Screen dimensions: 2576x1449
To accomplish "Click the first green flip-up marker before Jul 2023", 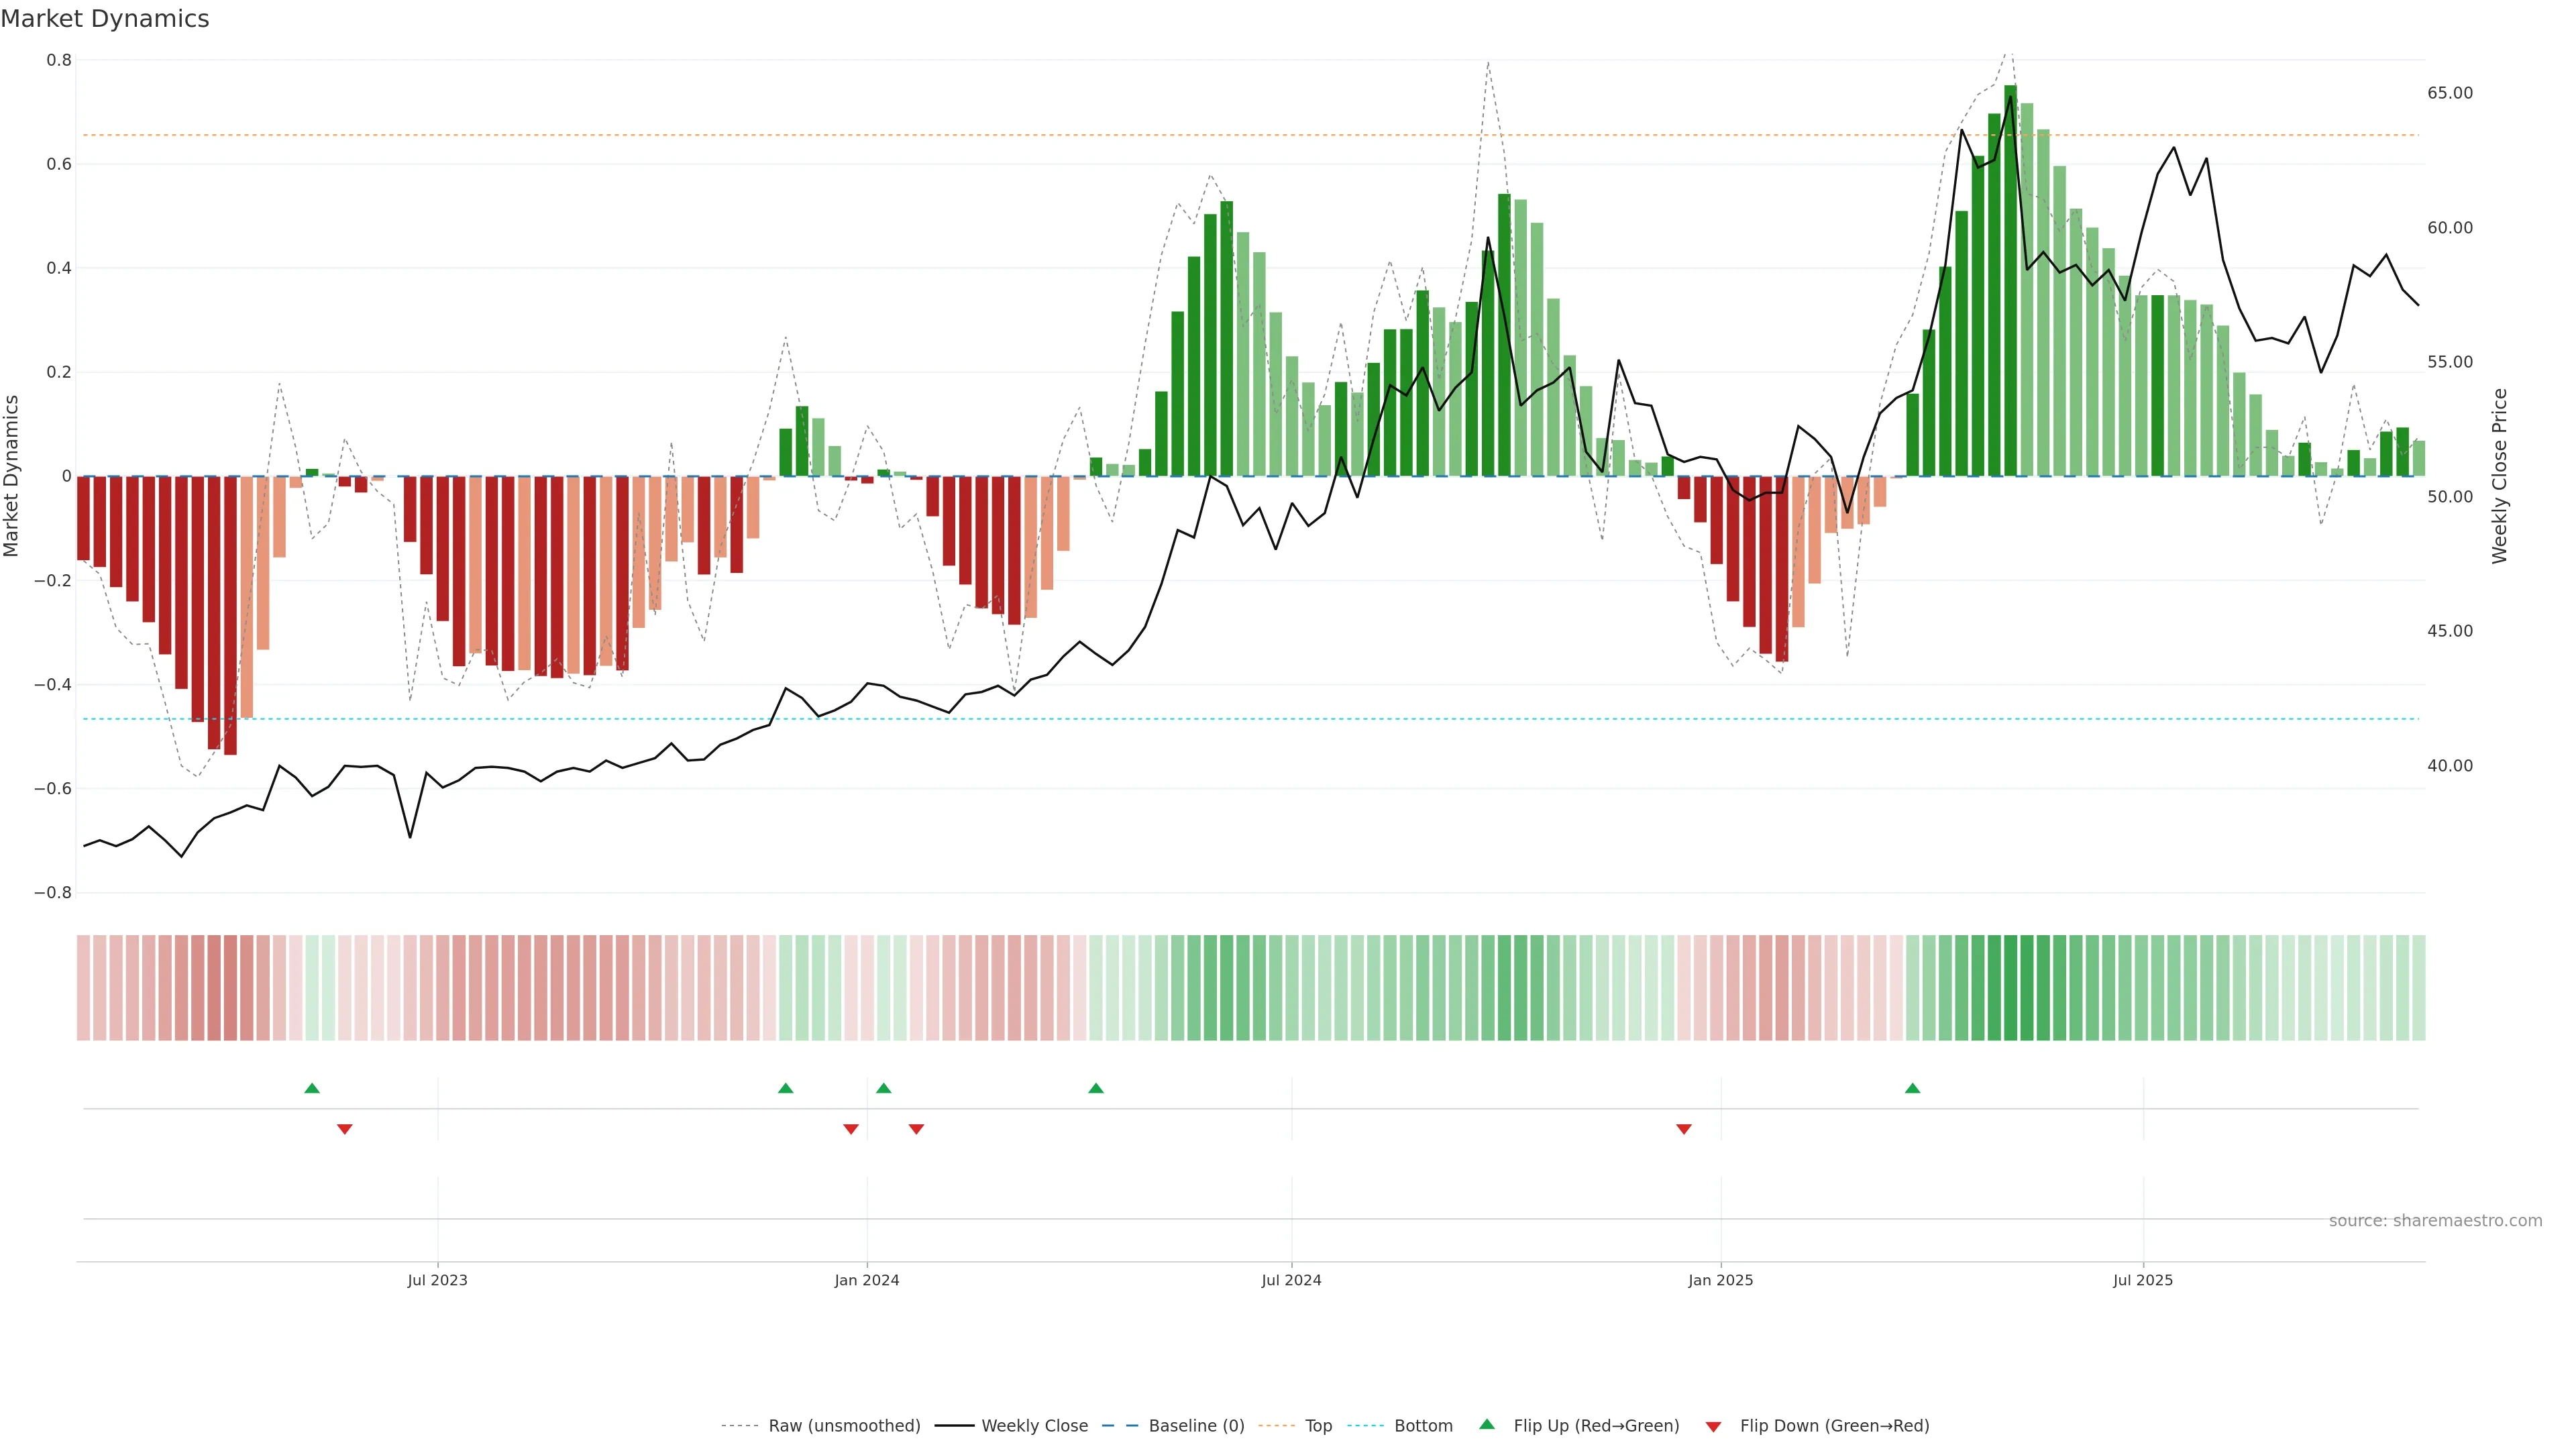I will [x=312, y=1088].
